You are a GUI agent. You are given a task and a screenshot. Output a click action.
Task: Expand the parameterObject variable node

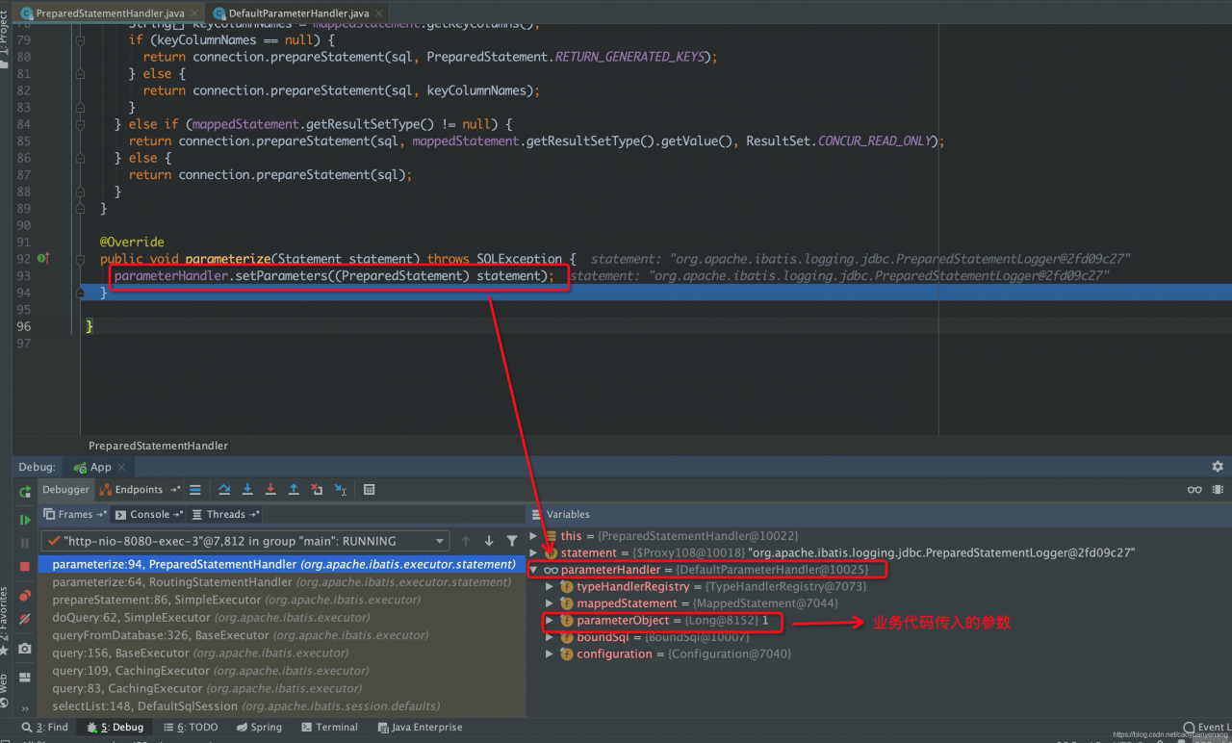[550, 621]
